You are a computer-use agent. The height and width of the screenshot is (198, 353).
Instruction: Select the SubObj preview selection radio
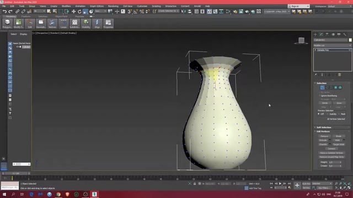click(328, 114)
